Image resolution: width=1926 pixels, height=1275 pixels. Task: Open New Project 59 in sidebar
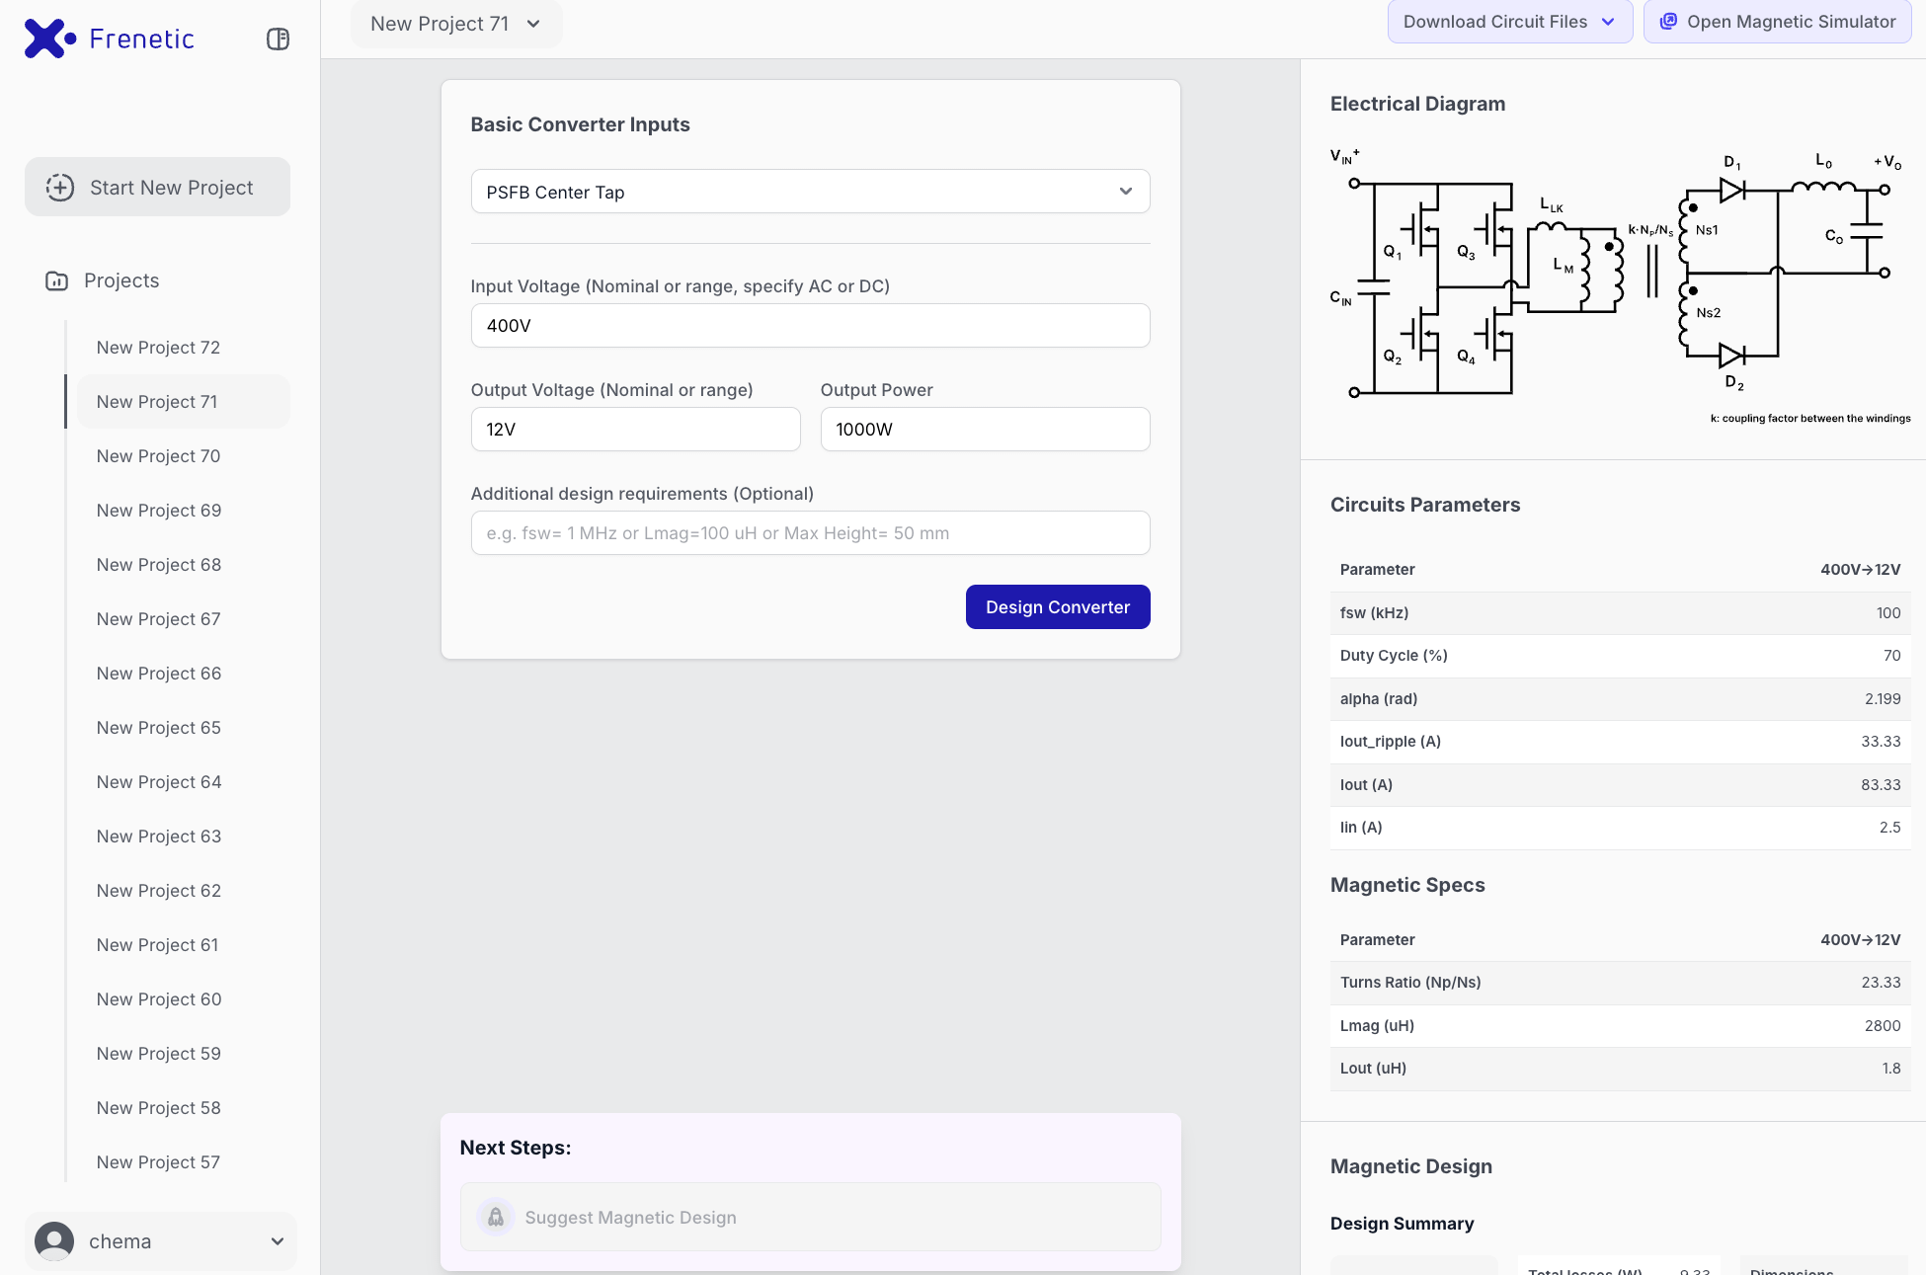(x=184, y=1054)
